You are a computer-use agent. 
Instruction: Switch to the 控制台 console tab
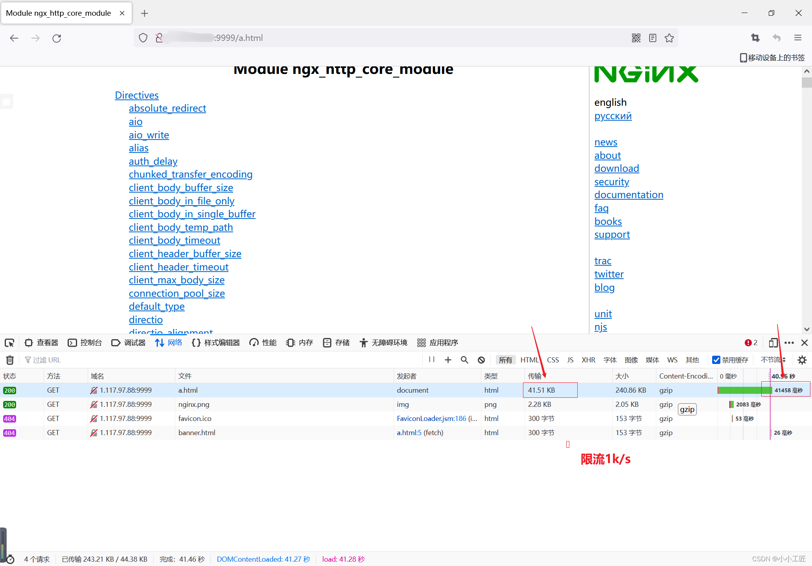pos(91,343)
